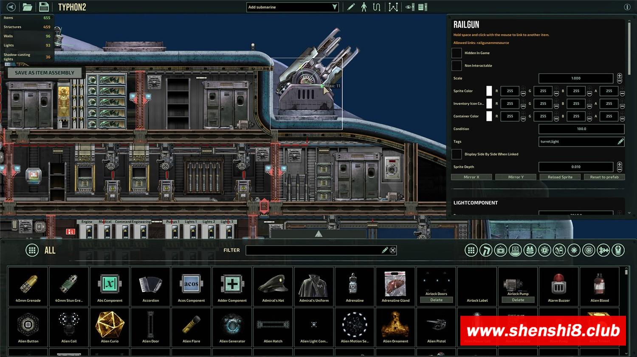The image size is (637, 357).
Task: Click the back arrow icon
Action: point(11,7)
